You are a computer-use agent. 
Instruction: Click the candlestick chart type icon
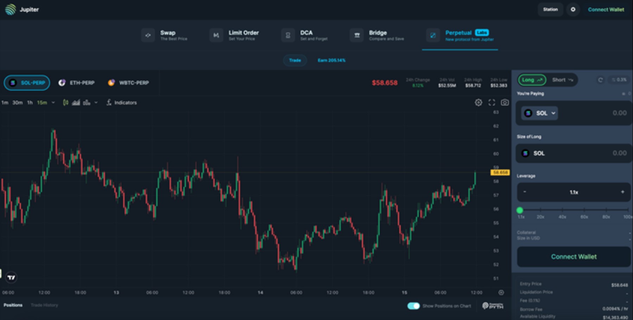[65, 103]
